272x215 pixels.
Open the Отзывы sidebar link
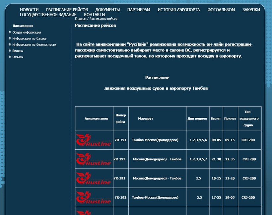coord(18,57)
